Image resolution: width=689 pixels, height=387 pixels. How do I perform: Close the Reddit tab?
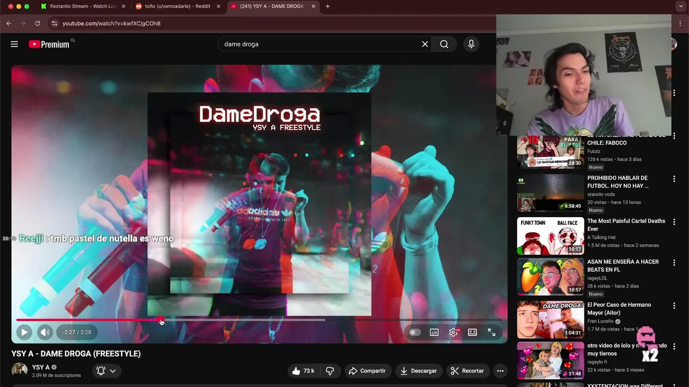[219, 6]
